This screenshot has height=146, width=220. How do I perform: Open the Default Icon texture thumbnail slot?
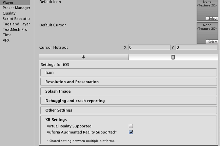[207, 10]
